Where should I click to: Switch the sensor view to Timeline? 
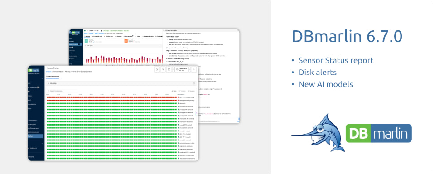click(182, 91)
